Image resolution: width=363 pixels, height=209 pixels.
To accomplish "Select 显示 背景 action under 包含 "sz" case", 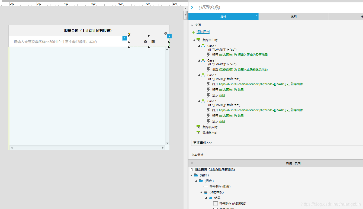I will pos(219,121).
